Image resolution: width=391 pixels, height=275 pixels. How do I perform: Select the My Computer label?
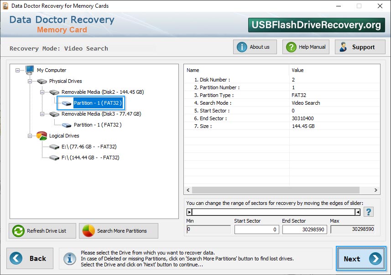click(x=52, y=70)
